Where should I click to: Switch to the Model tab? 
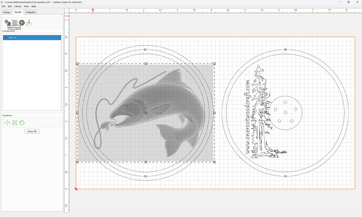(x=18, y=12)
